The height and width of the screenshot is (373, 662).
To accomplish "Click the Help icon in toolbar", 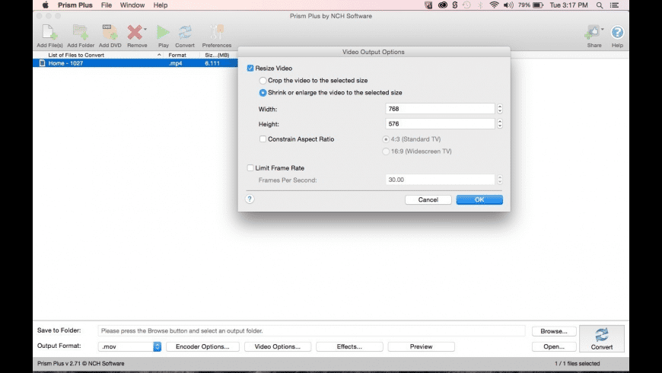I will [x=617, y=33].
